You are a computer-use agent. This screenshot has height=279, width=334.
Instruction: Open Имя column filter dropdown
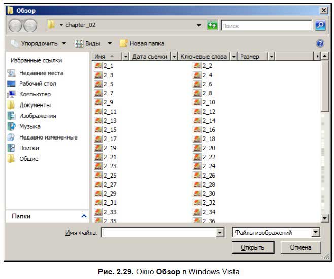click(x=126, y=57)
